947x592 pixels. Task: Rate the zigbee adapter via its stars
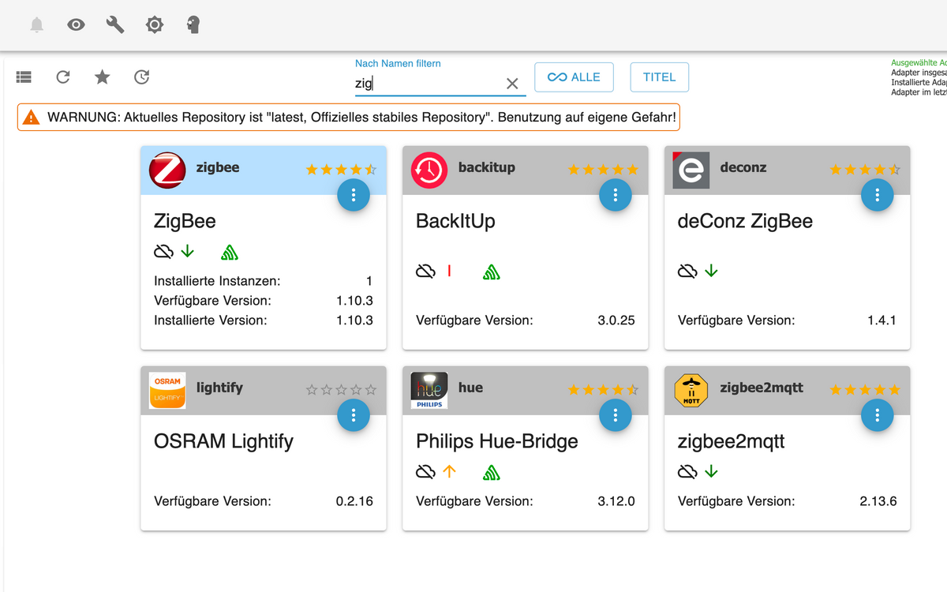[x=342, y=169]
